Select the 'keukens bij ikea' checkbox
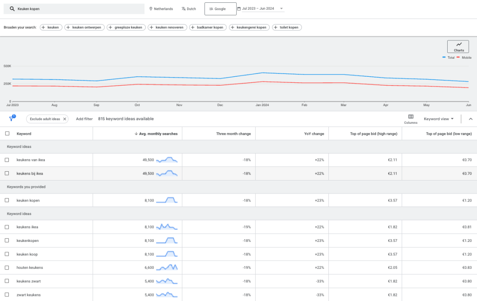This screenshot has height=301, width=477. tap(7, 174)
